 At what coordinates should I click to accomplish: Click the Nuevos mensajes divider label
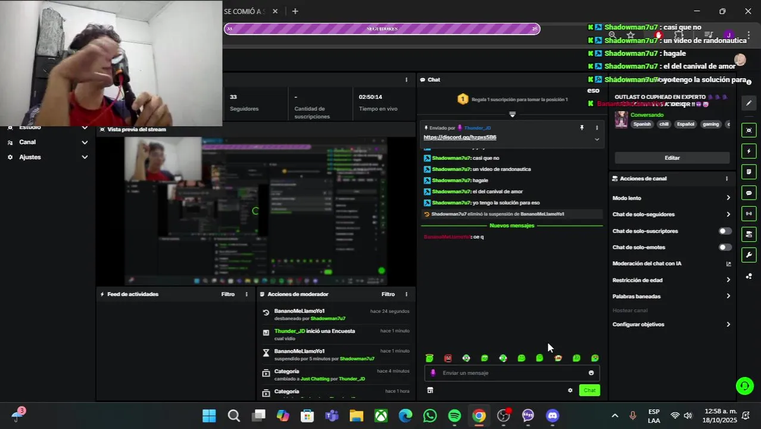point(512,226)
